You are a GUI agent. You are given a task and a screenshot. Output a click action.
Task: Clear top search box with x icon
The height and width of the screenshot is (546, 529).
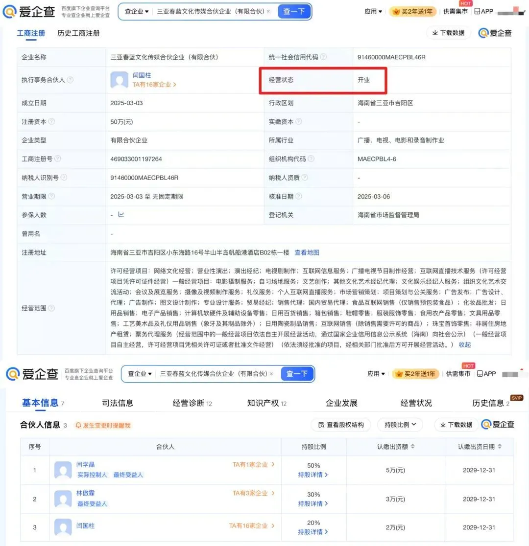[x=268, y=11]
